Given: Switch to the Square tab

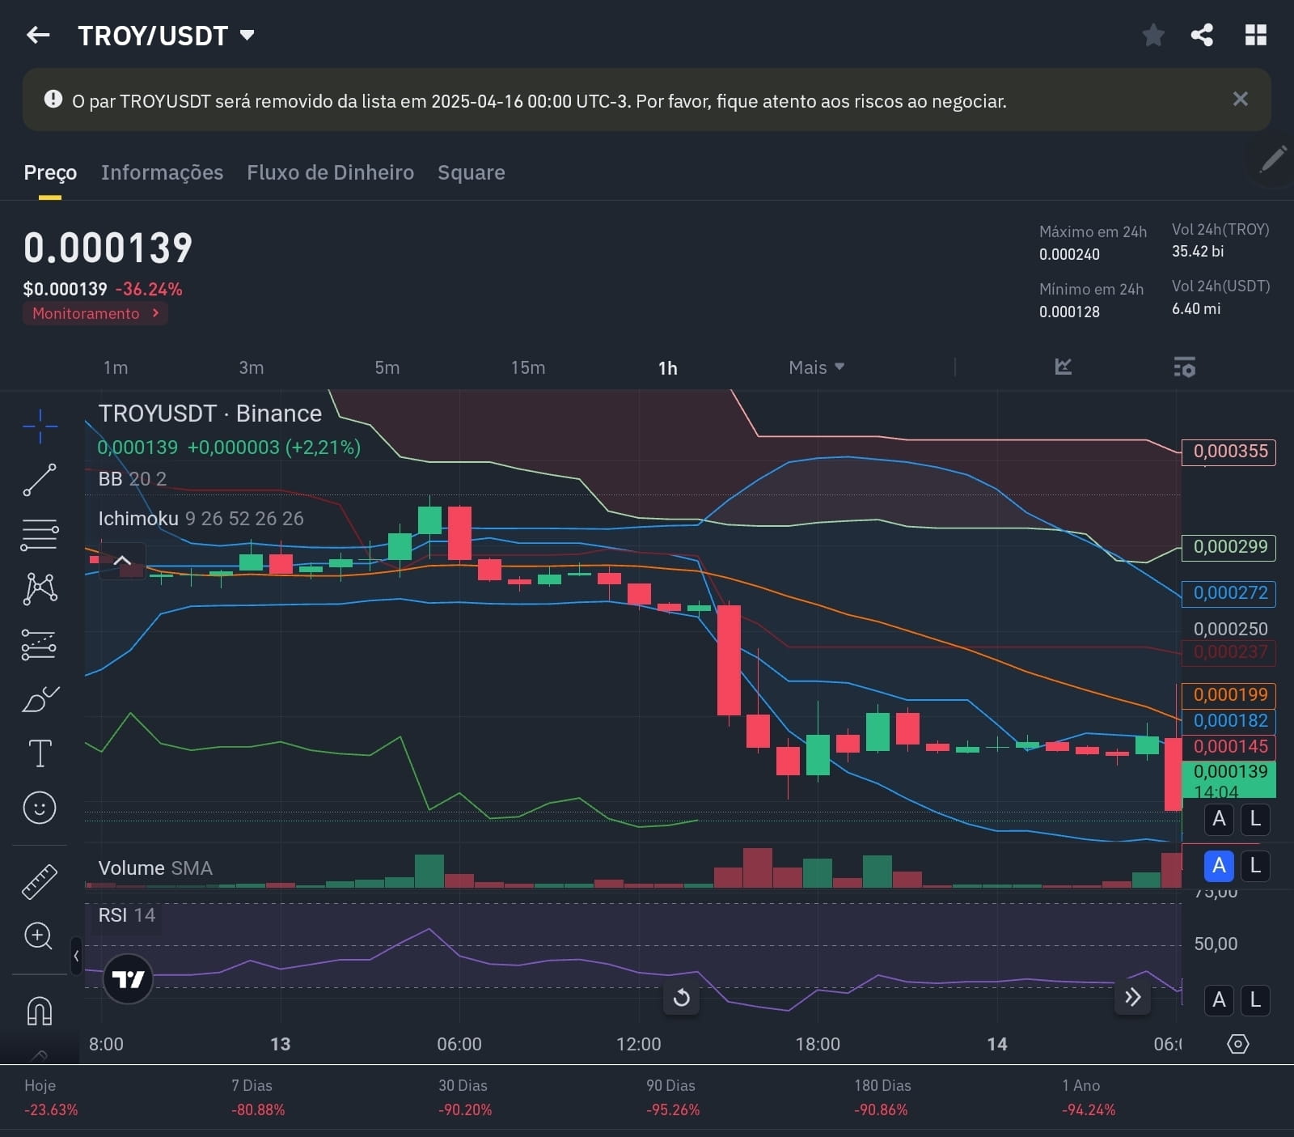Looking at the screenshot, I should pos(472,172).
